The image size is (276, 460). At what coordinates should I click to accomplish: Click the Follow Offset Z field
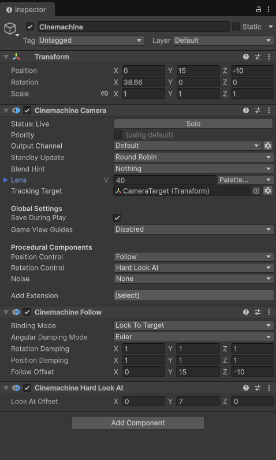point(252,372)
